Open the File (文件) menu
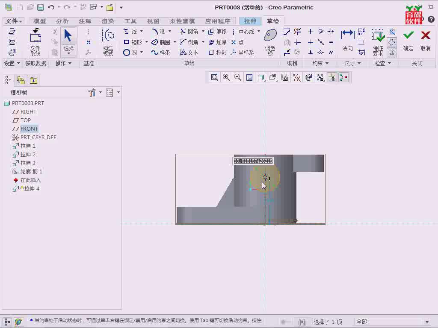Screen dimensions: 438x328 pyautogui.click(x=14, y=21)
